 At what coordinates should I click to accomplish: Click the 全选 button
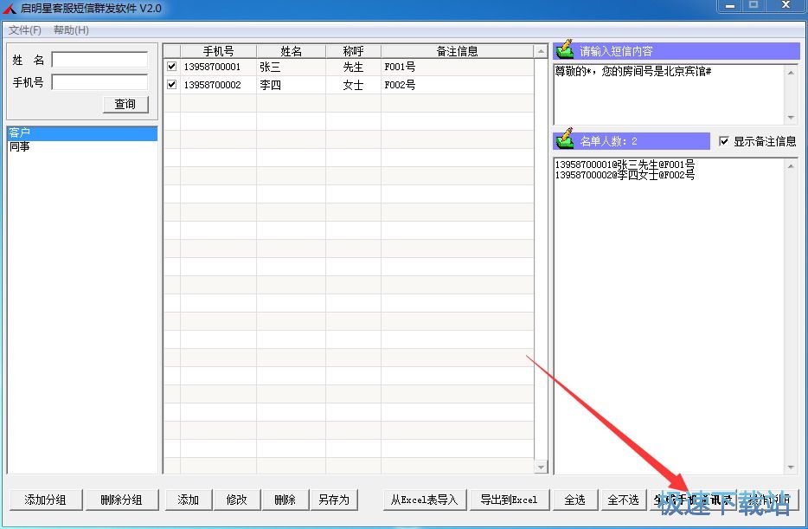coord(574,500)
